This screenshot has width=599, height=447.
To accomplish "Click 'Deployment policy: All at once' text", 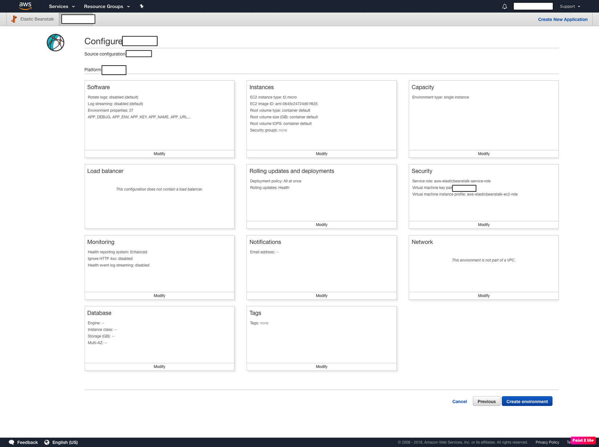I will [x=276, y=181].
